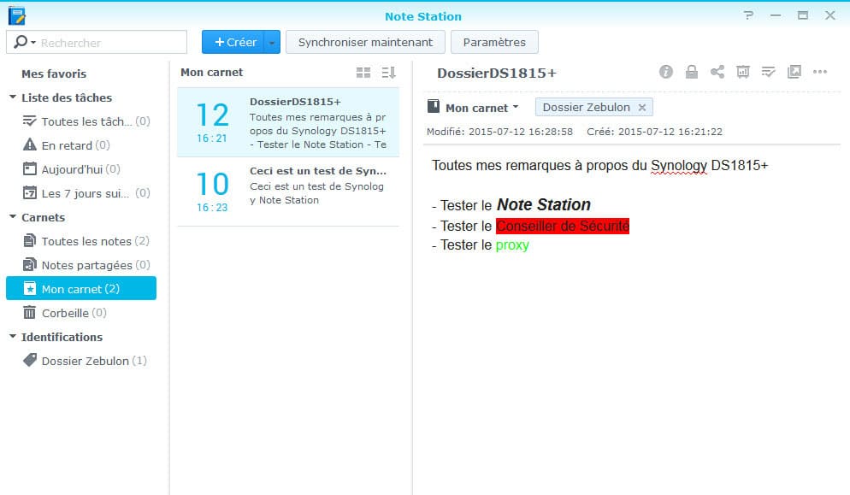This screenshot has width=850, height=495.
Task: Open presentation mode icon in note header
Action: pos(742,72)
